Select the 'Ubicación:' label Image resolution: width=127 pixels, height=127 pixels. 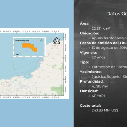click(x=89, y=33)
